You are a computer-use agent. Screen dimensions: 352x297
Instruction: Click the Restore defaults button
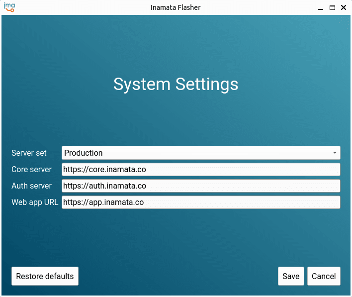click(45, 276)
